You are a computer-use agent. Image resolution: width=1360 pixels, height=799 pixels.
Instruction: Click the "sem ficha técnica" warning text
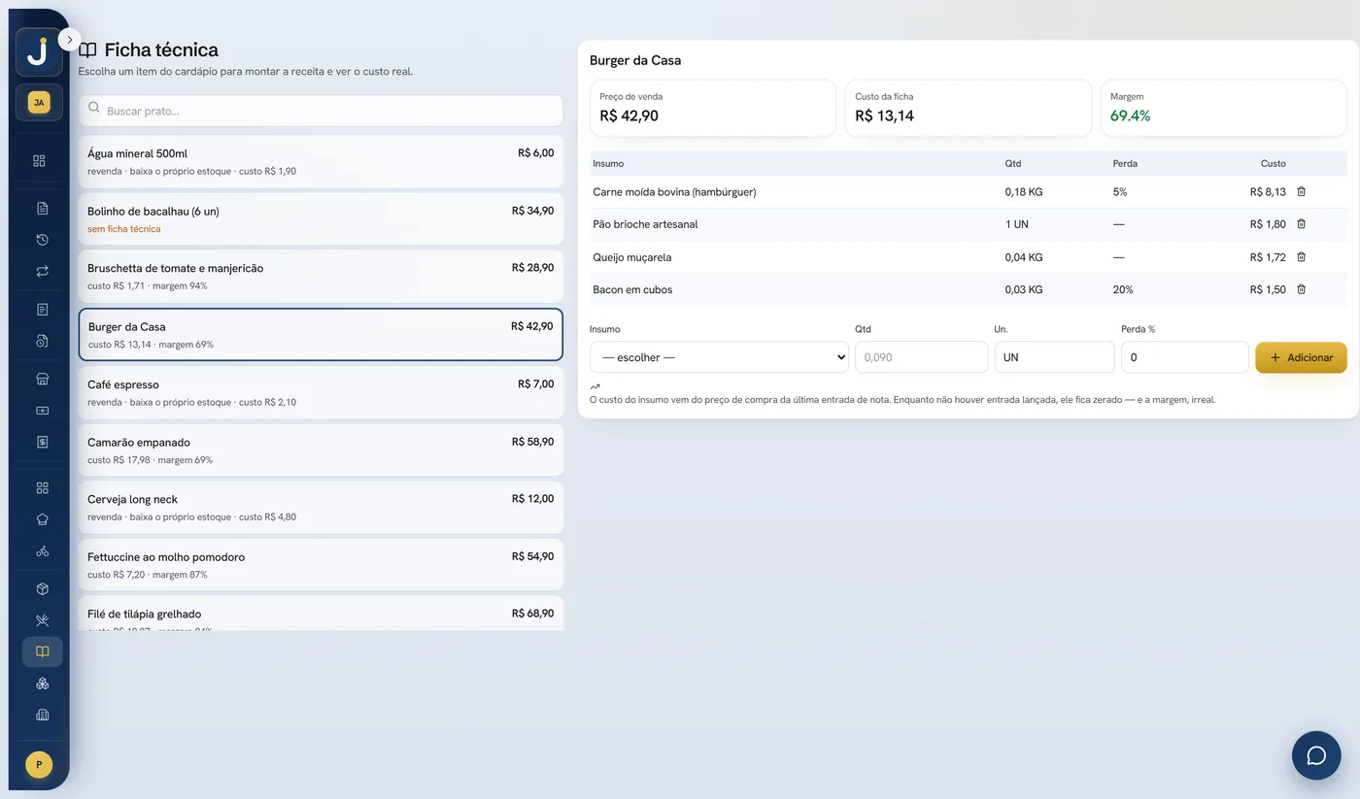124,229
